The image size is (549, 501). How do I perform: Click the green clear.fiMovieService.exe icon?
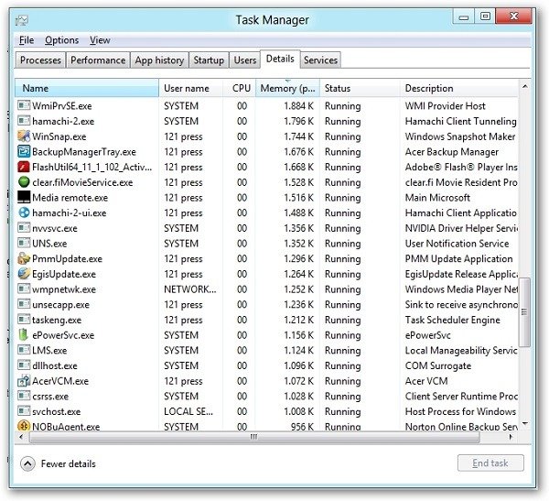(24, 182)
